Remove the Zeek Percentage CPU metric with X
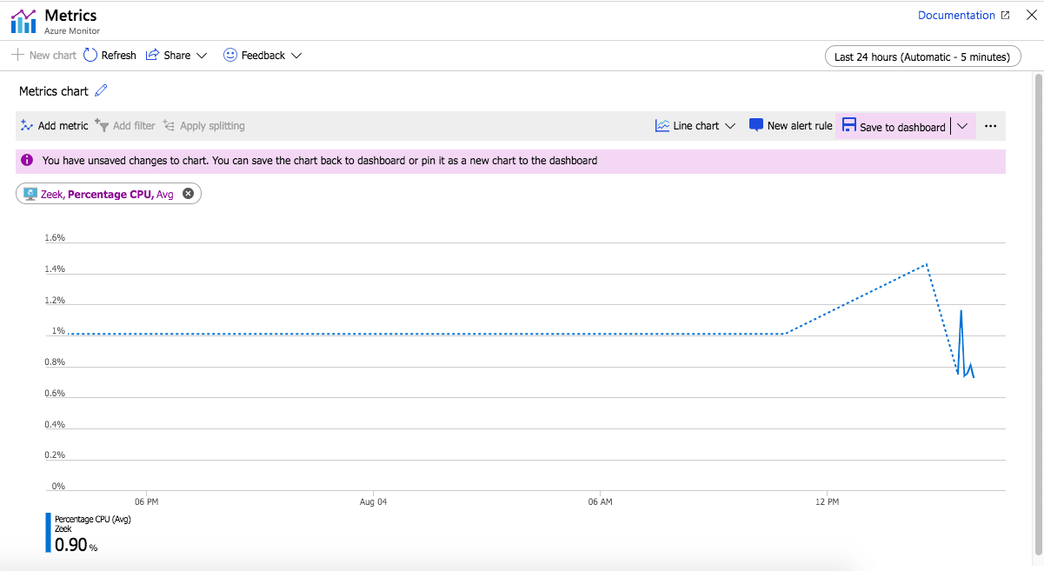 [188, 194]
